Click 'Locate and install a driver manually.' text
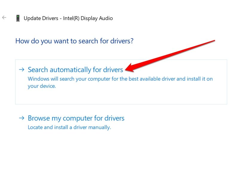Image resolution: width=241 pixels, height=171 pixels. coord(69,127)
